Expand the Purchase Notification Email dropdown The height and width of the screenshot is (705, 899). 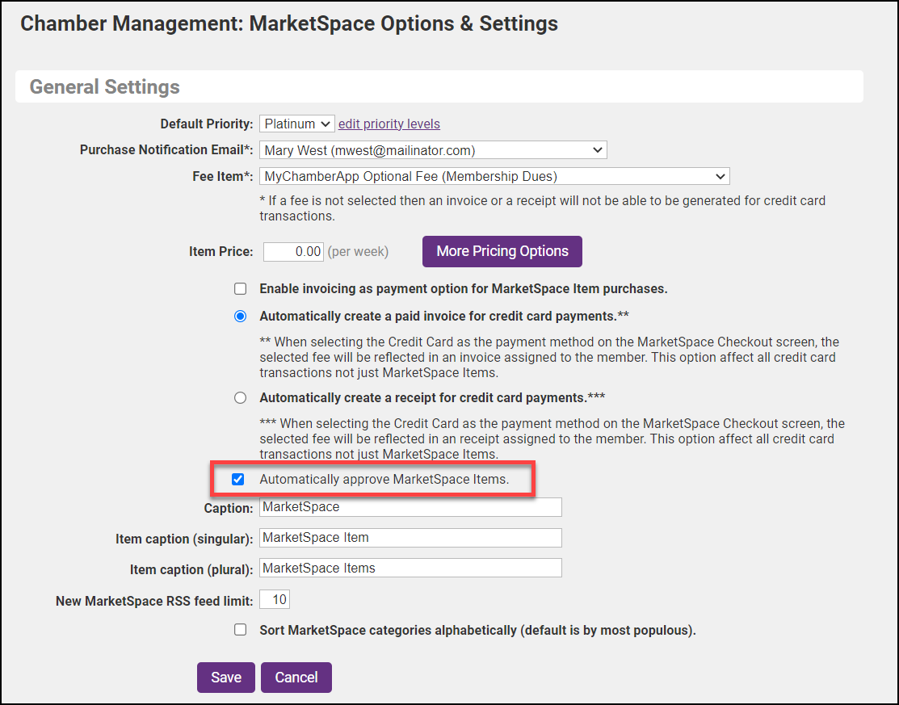432,149
